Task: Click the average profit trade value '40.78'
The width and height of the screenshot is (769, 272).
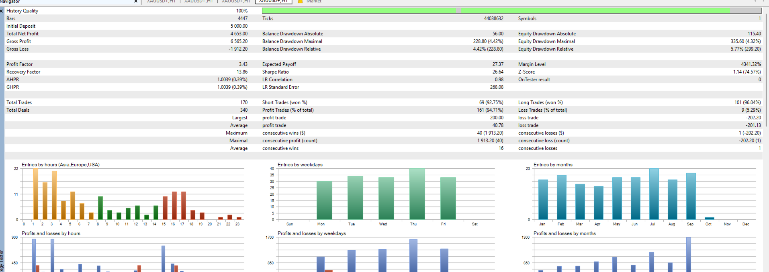Action: [498, 125]
